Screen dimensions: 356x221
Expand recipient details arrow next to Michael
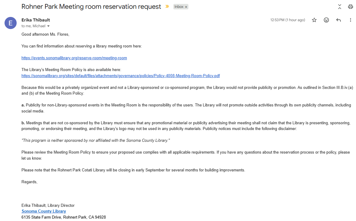pos(48,26)
